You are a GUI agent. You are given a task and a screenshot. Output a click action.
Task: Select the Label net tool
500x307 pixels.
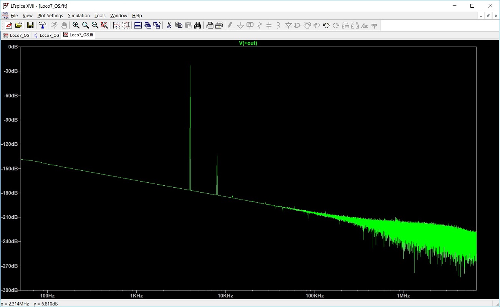pyautogui.click(x=250, y=25)
